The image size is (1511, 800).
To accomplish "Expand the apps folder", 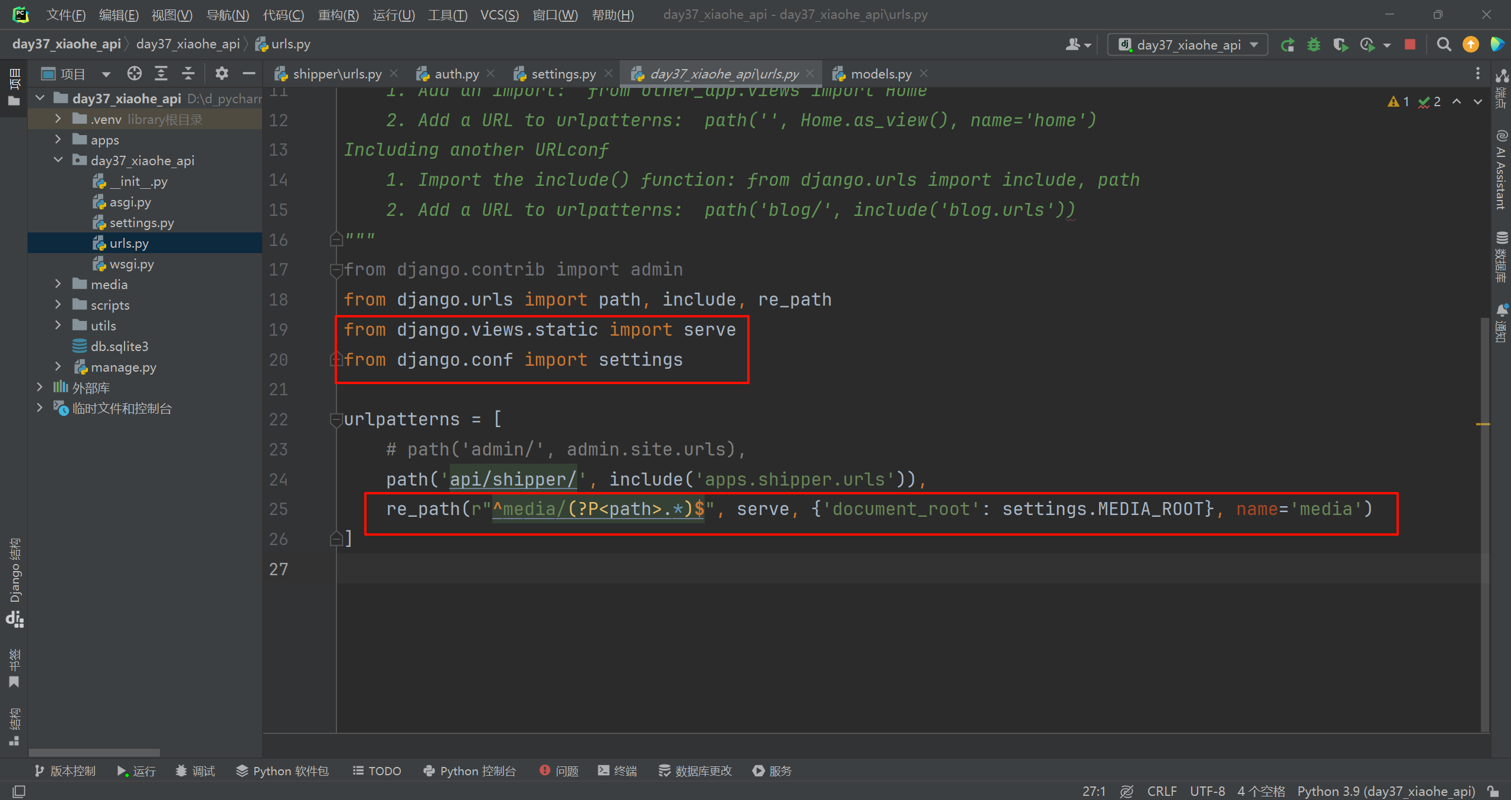I will click(x=58, y=139).
